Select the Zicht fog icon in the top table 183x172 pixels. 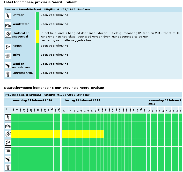coord(8,56)
